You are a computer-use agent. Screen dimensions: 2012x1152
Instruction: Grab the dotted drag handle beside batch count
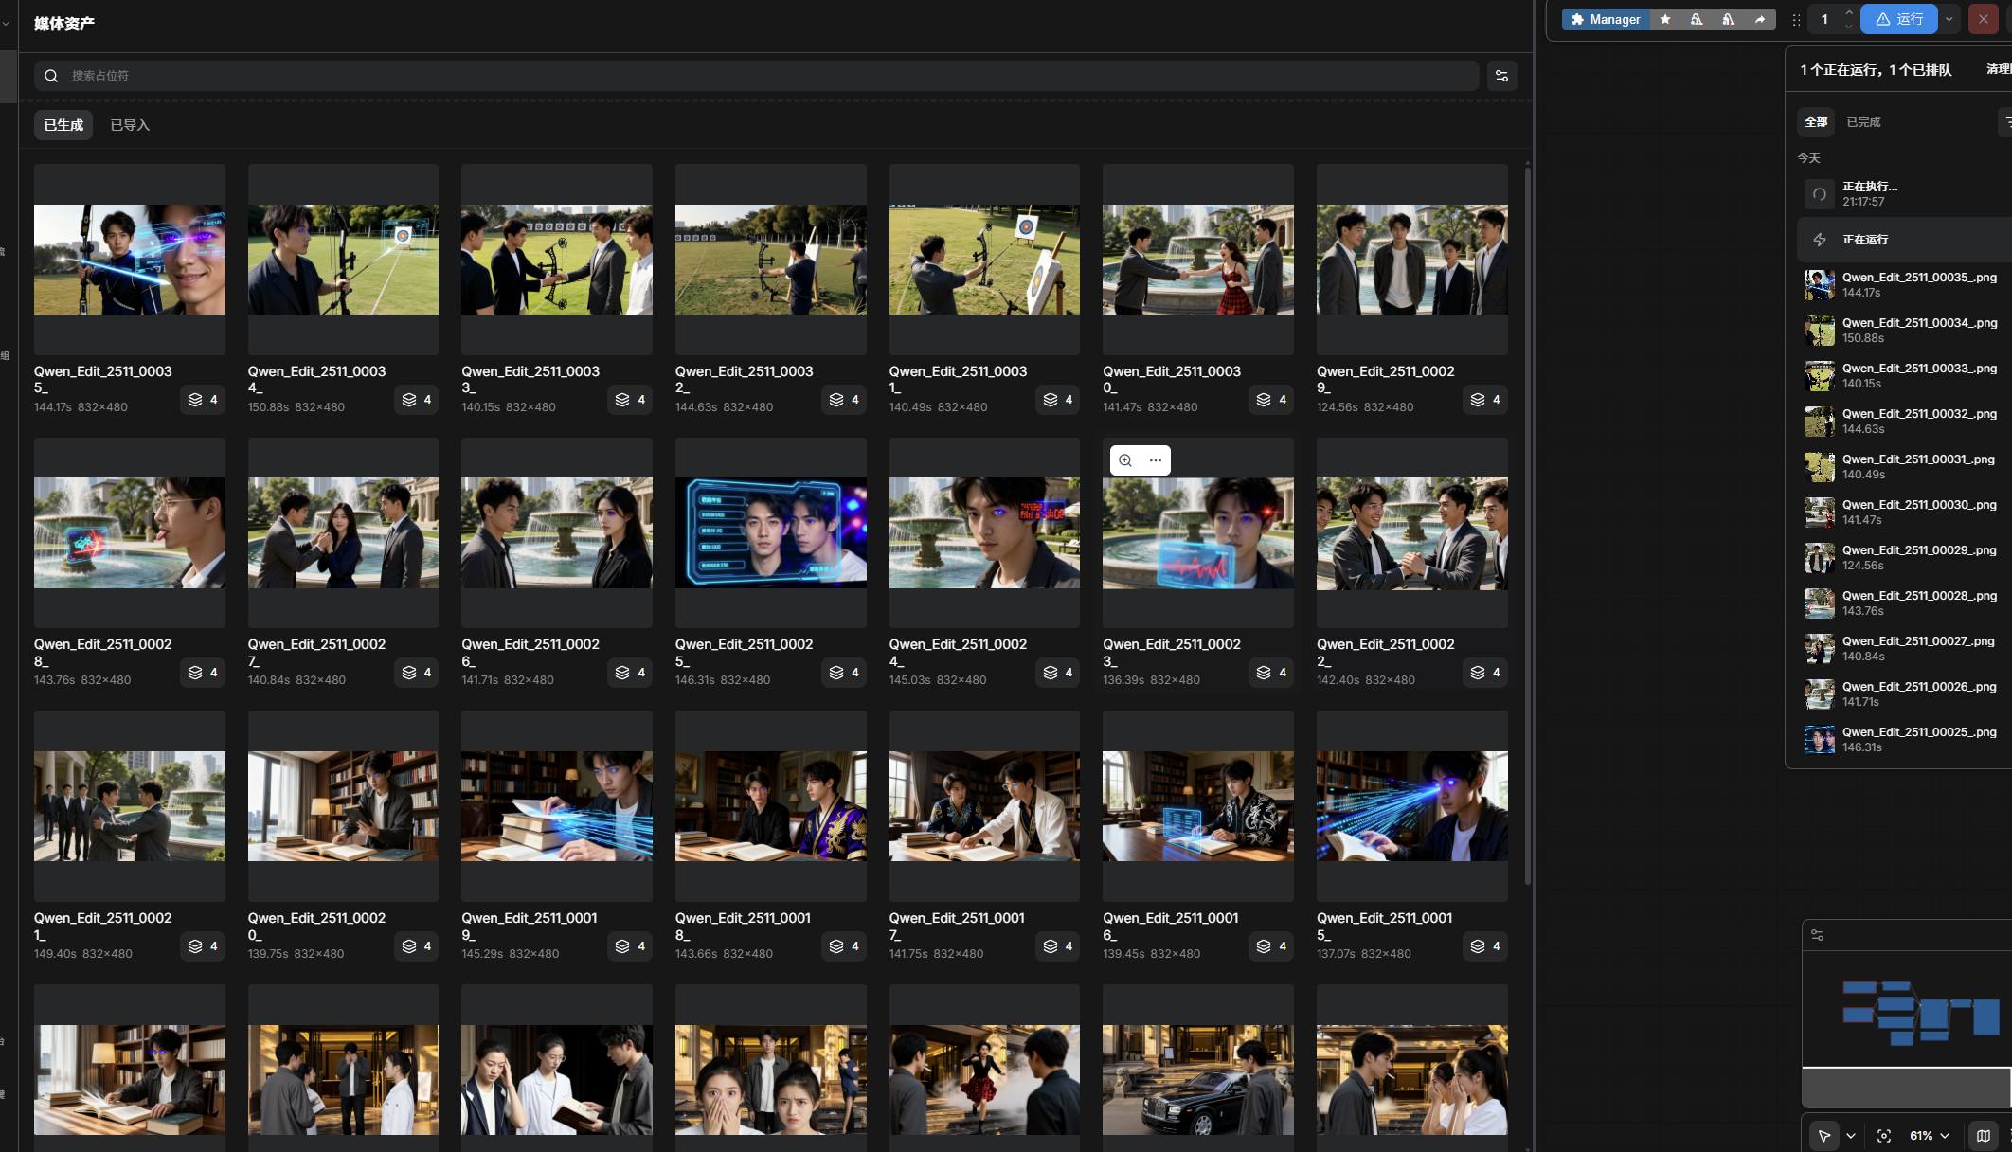click(1796, 19)
